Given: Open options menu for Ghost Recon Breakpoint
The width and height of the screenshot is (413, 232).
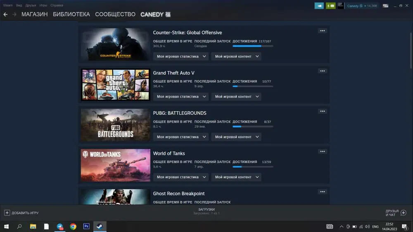Looking at the screenshot, I should pos(323,192).
